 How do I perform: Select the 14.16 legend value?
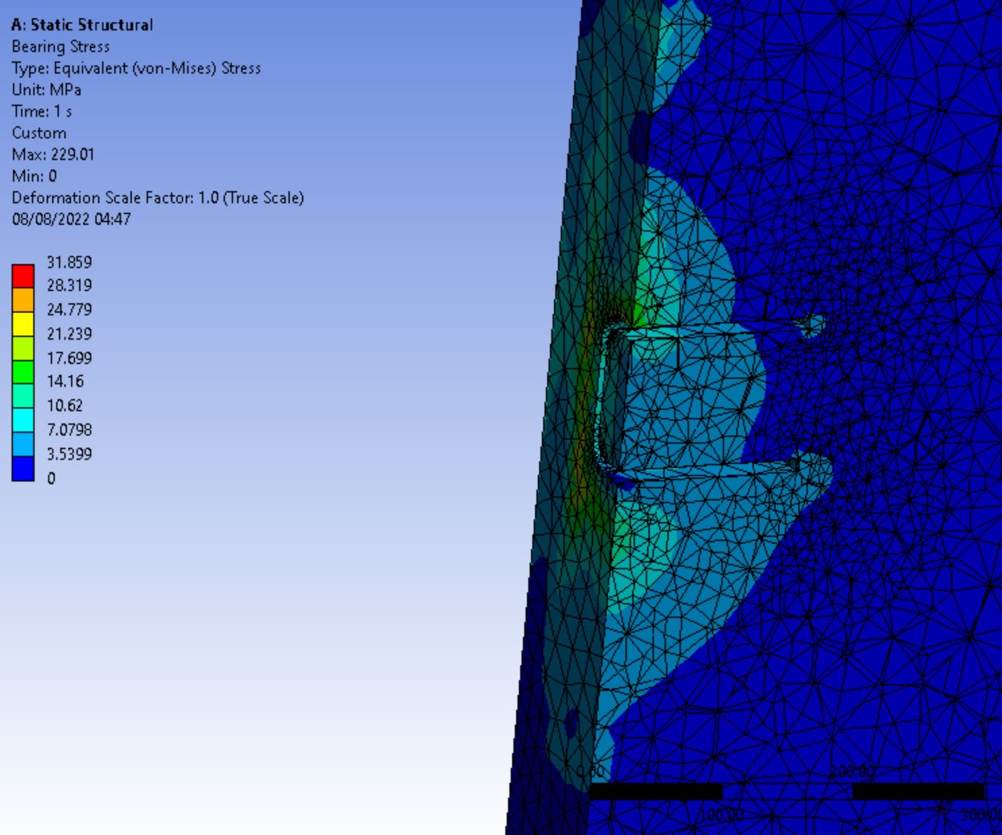click(x=65, y=381)
